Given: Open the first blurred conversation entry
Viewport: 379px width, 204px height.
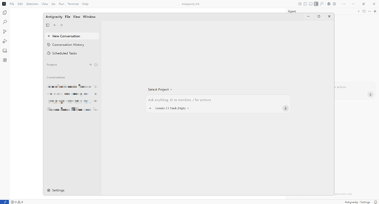Looking at the screenshot, I should coord(72,87).
